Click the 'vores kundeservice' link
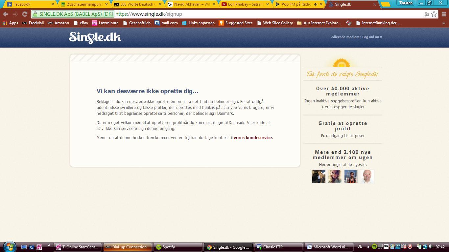Viewport: 449px width, 252px height. pyautogui.click(x=253, y=138)
